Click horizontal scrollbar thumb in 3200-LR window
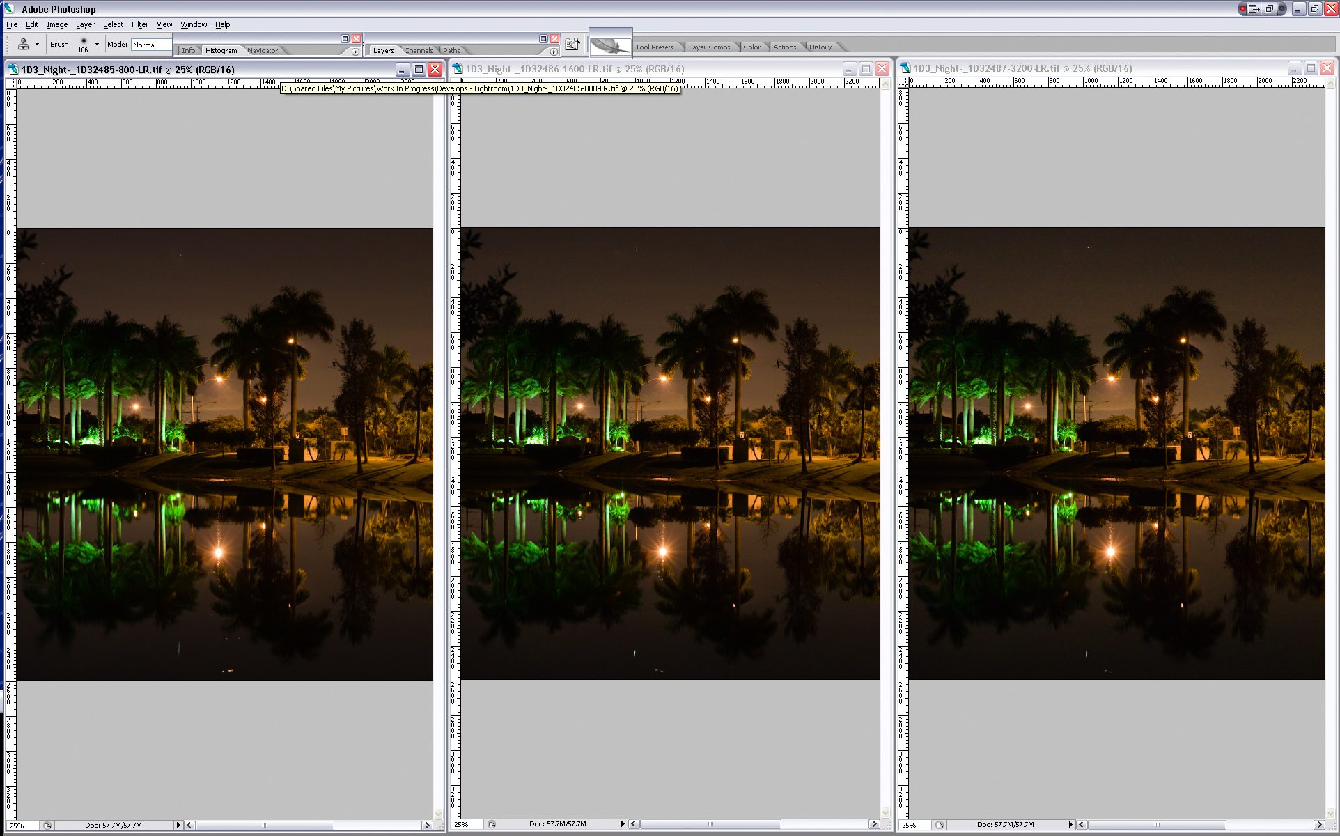This screenshot has height=836, width=1340. click(1158, 825)
